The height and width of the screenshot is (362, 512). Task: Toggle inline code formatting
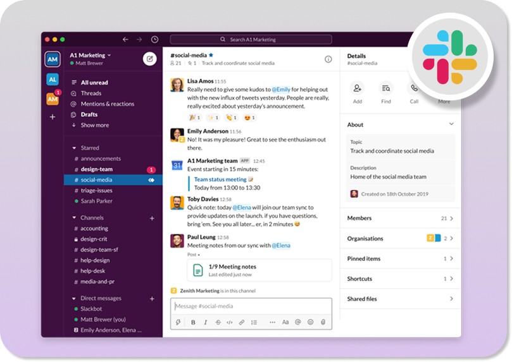230,322
